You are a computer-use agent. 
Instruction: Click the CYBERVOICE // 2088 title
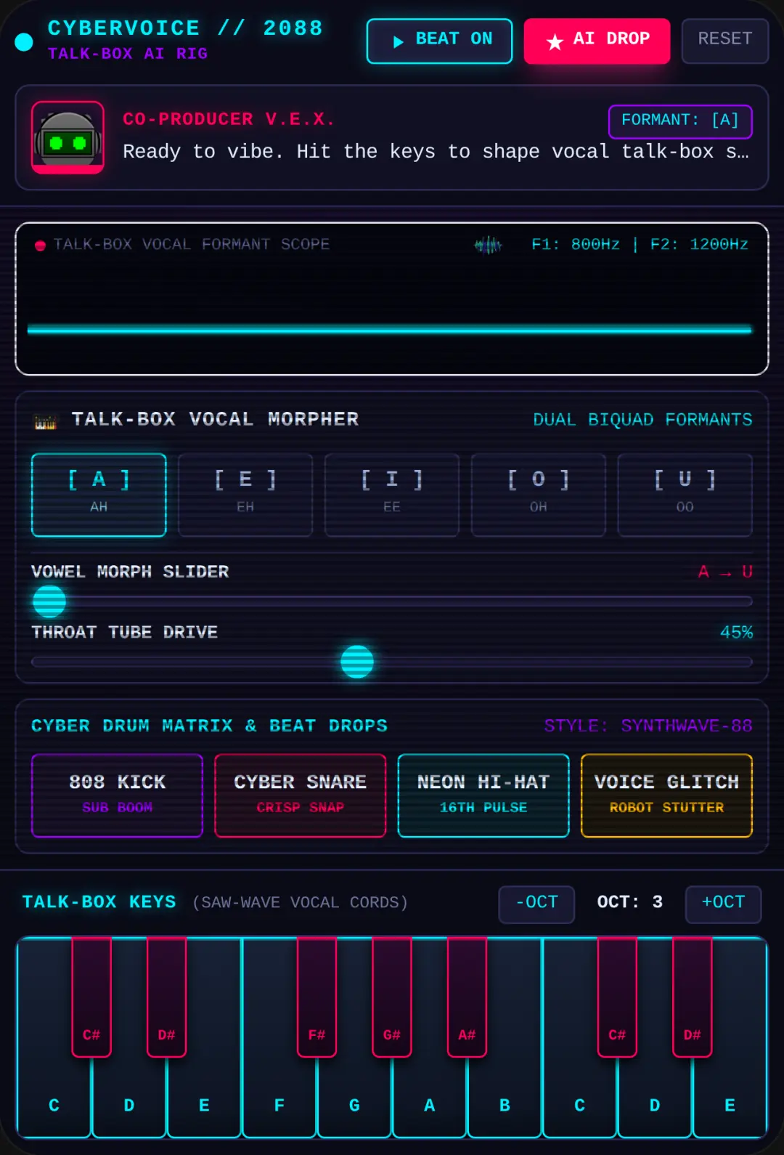click(185, 28)
